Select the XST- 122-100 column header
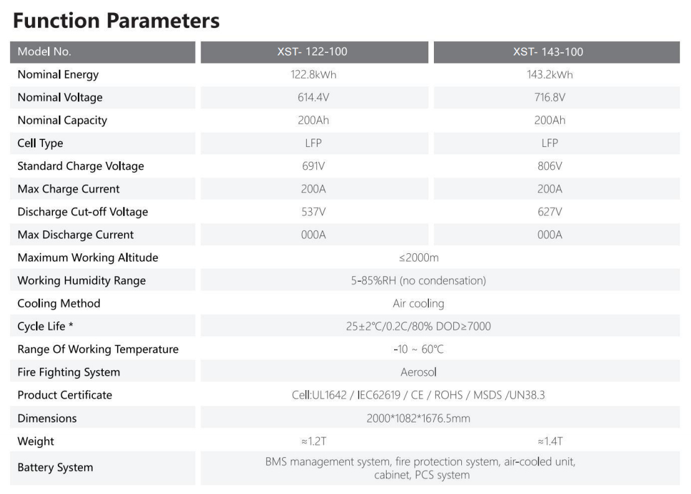Image resolution: width=691 pixels, height=494 pixels. 312,52
